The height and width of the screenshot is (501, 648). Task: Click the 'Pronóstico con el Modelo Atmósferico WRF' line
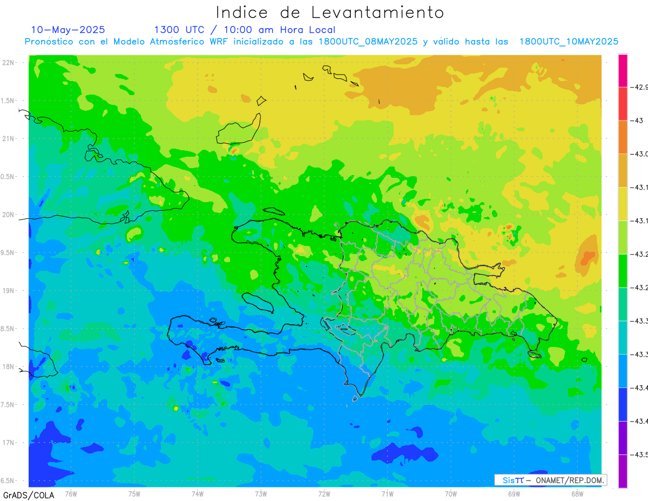coord(322,42)
